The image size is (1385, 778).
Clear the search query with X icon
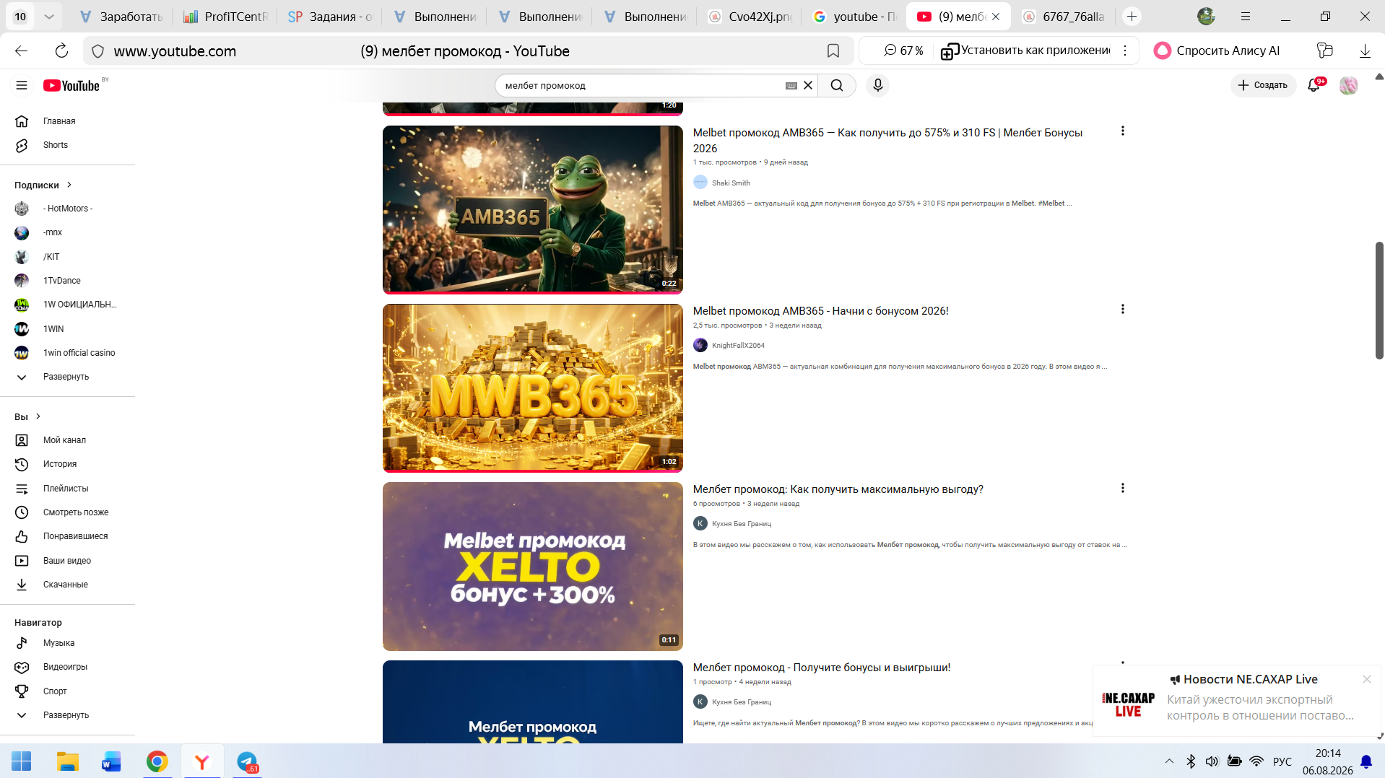(x=808, y=85)
